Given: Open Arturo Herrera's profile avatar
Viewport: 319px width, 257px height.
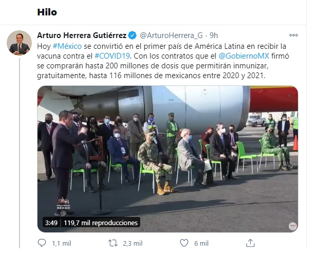Looking at the screenshot, I should pos(19,43).
